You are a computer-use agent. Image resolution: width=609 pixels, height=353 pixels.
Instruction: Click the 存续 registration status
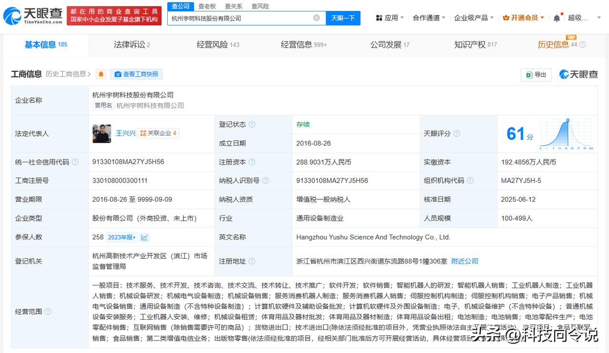tap(303, 124)
